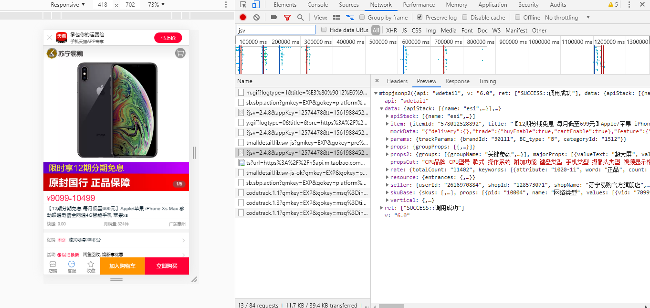This screenshot has width=650, height=308.
Task: Click the Name column header
Action: (x=303, y=81)
